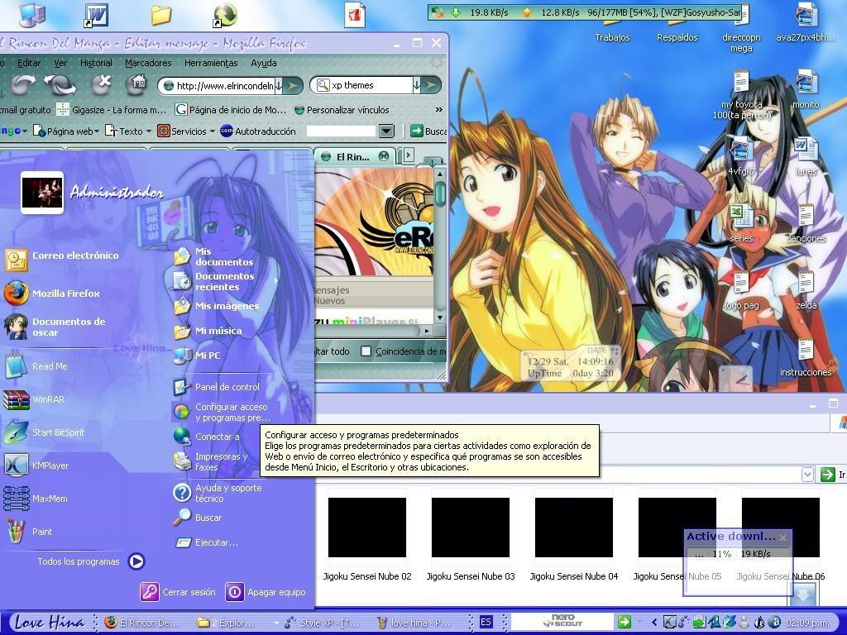
Task: Open Read Me notepad entry
Action: point(36,366)
